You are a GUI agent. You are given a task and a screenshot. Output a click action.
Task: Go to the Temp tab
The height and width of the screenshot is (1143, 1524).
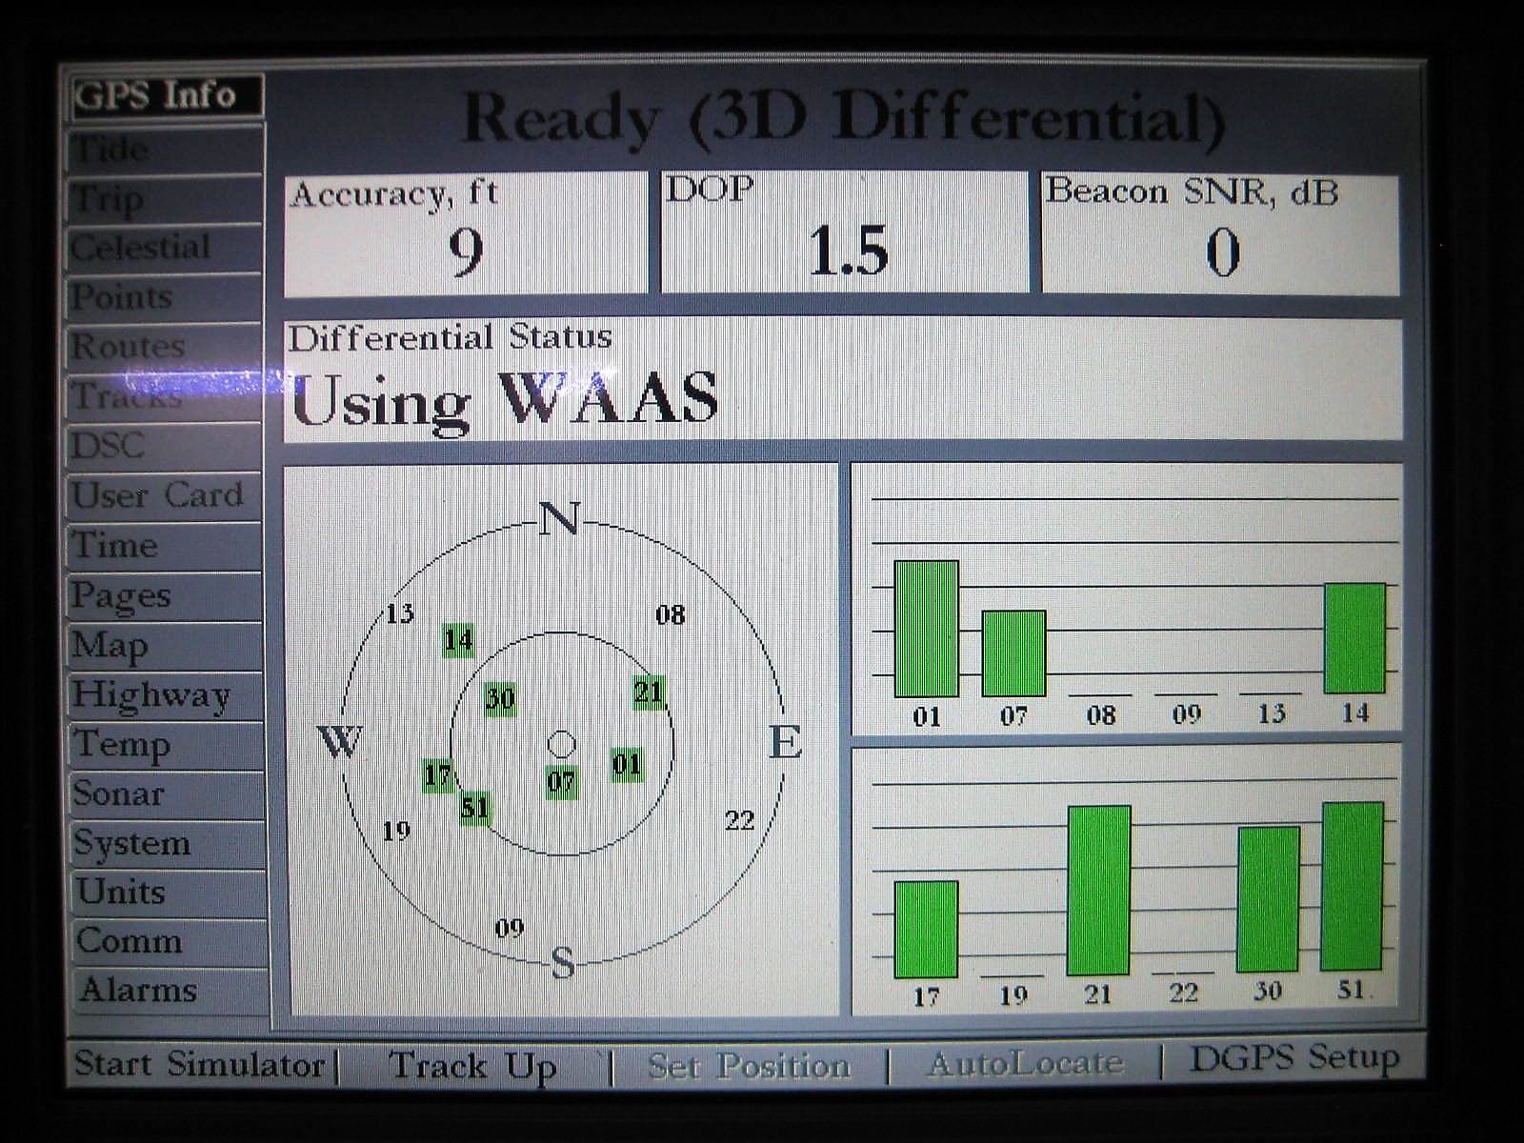[168, 745]
